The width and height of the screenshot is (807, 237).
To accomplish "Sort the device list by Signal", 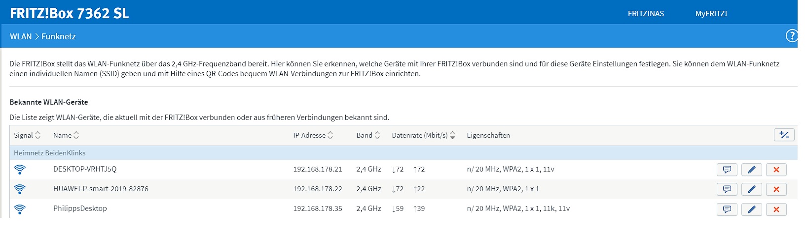I will point(27,135).
